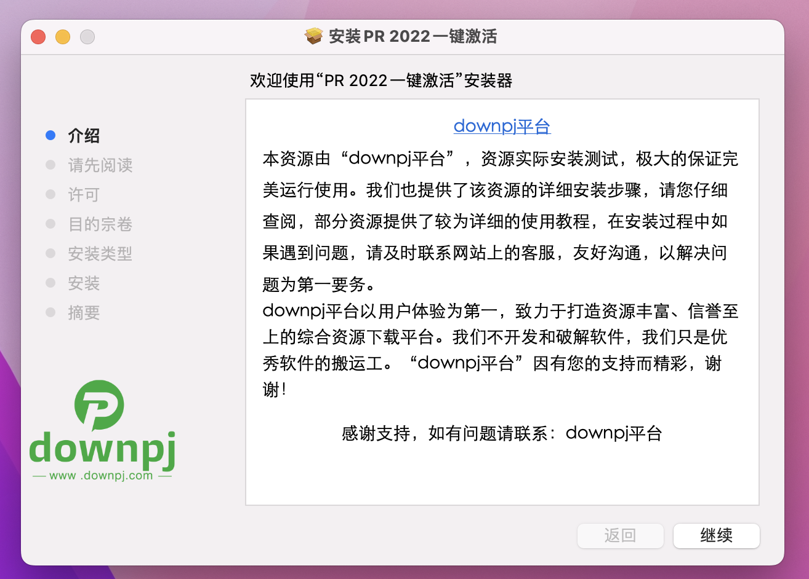Click the package box icon in title bar
This screenshot has height=579, width=809.
tap(314, 36)
